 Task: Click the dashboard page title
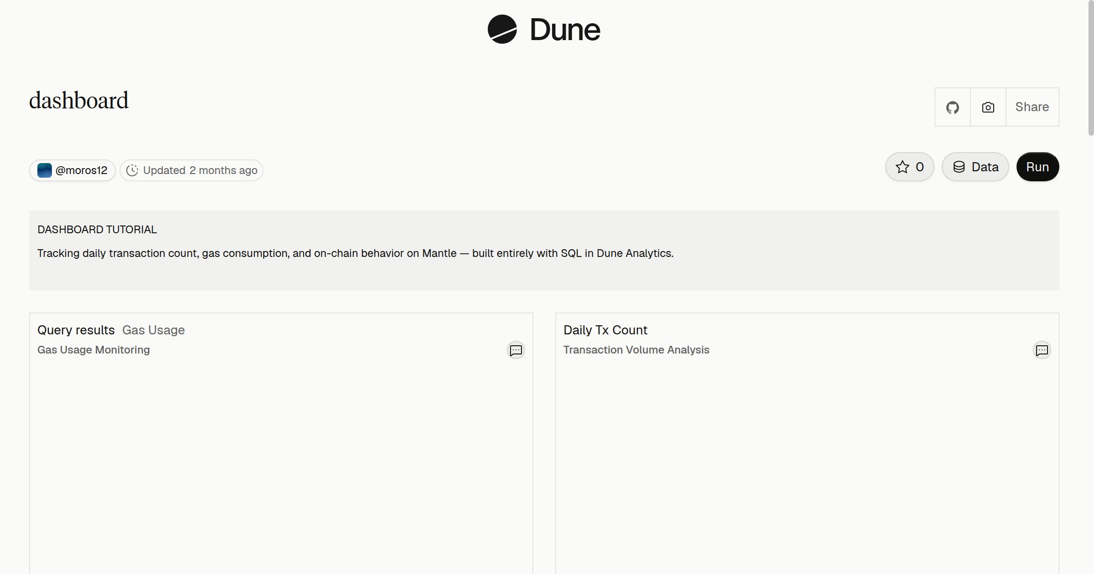click(79, 100)
